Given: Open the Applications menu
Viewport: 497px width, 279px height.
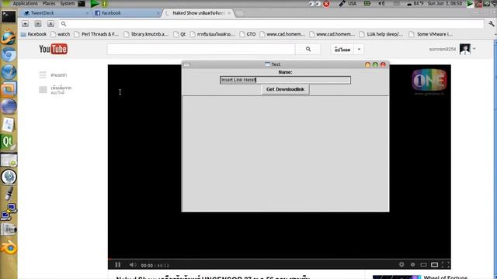Looking at the screenshot, I should [x=25, y=3].
